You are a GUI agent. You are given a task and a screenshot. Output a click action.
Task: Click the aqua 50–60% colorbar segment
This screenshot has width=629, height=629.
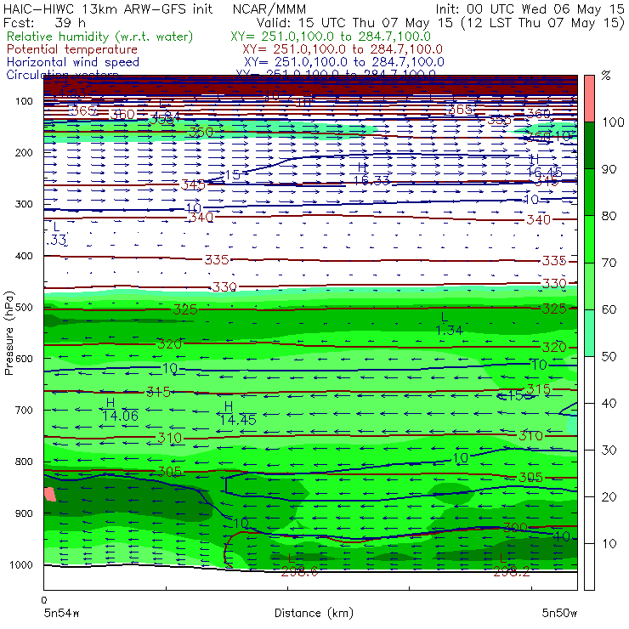click(589, 333)
